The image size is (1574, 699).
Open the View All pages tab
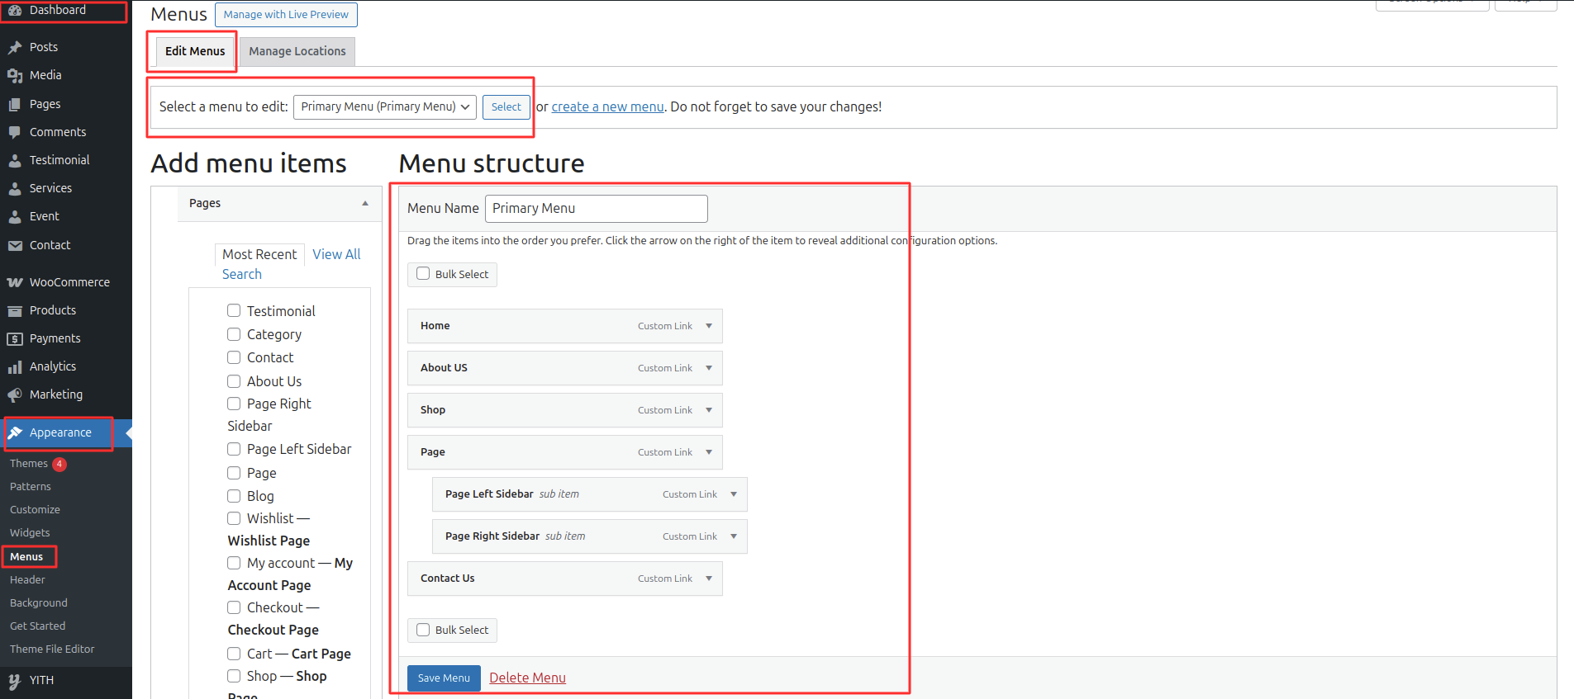336,254
